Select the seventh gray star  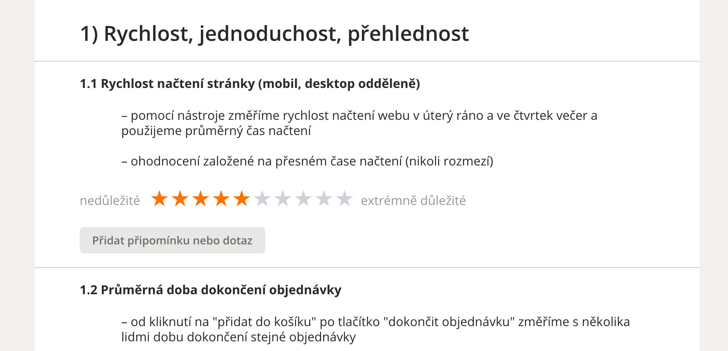pyautogui.click(x=283, y=199)
